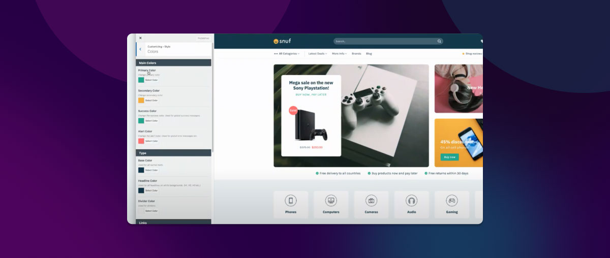Open the Headline Color swatch
The width and height of the screenshot is (610, 258).
[x=141, y=190]
